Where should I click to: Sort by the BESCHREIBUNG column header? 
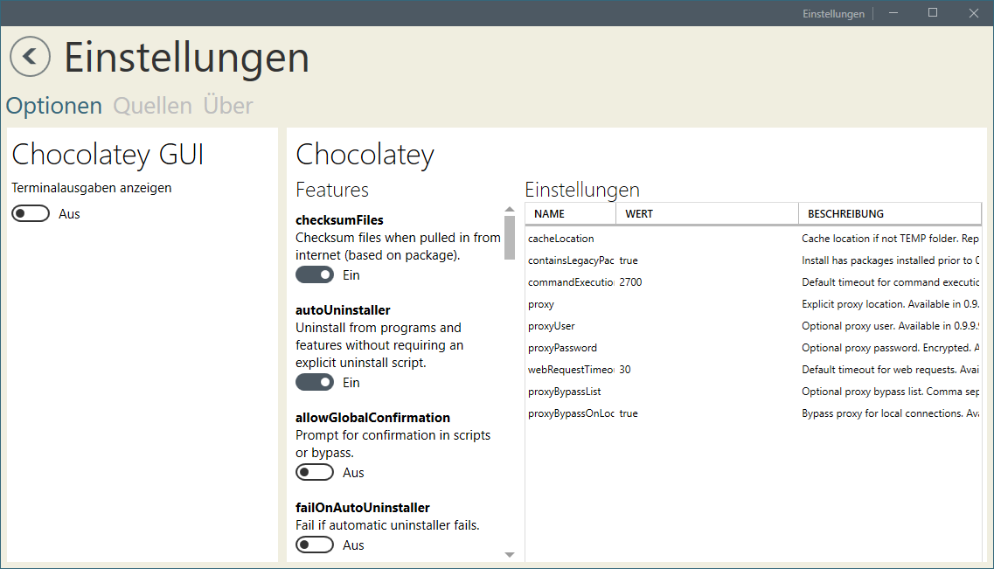click(890, 214)
